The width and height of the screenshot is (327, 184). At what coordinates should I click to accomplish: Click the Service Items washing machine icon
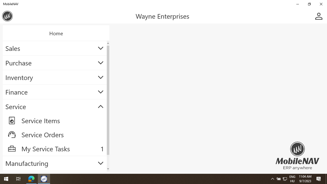click(12, 121)
